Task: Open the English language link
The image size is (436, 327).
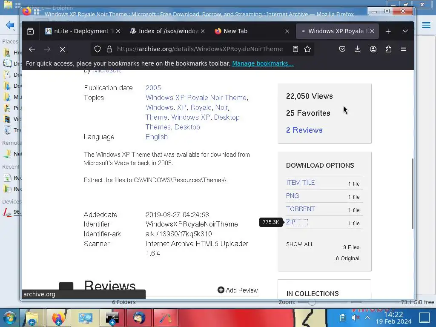Action: point(157,137)
